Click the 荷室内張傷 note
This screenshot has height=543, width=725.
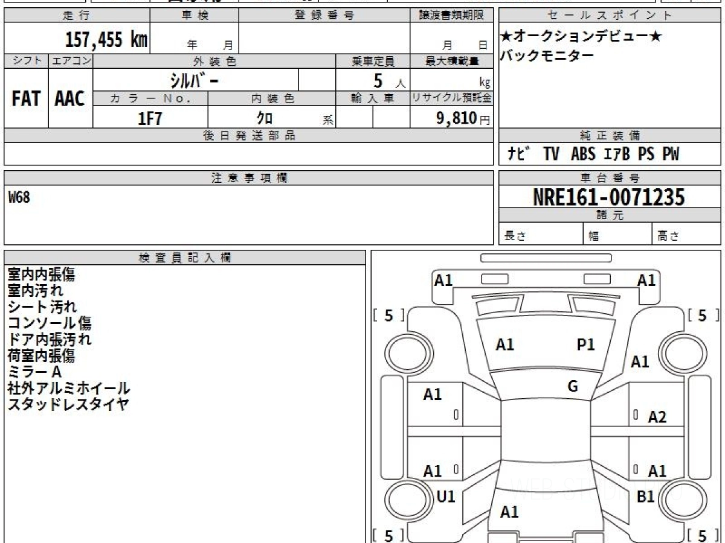[x=41, y=356]
